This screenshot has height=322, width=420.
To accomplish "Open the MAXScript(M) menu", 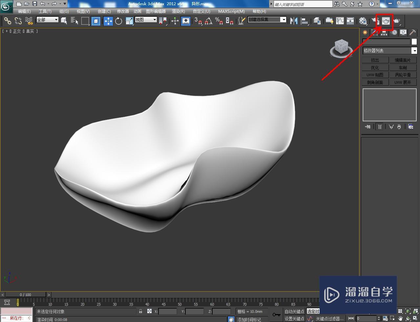I will (231, 11).
